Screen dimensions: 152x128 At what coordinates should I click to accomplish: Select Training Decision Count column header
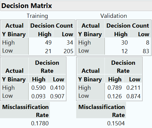52,26
